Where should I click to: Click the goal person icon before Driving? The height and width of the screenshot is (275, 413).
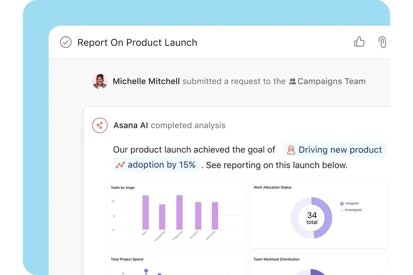click(291, 150)
